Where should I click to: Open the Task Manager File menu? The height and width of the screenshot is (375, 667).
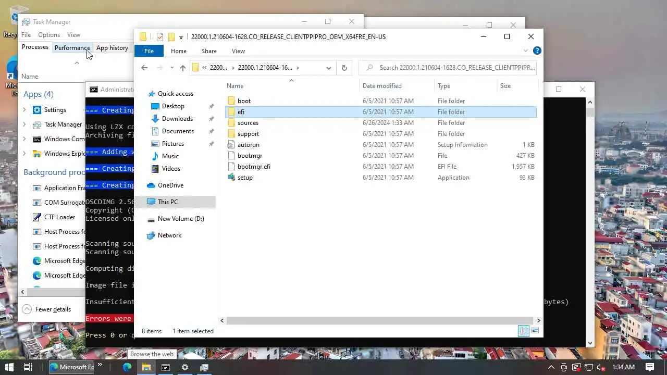[26, 35]
